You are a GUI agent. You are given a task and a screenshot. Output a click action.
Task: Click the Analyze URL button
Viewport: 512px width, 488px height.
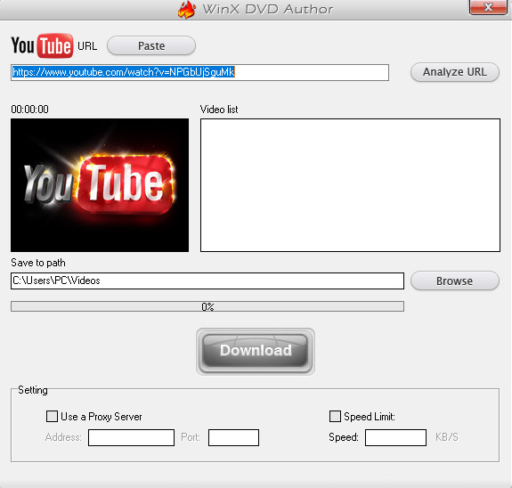(455, 72)
